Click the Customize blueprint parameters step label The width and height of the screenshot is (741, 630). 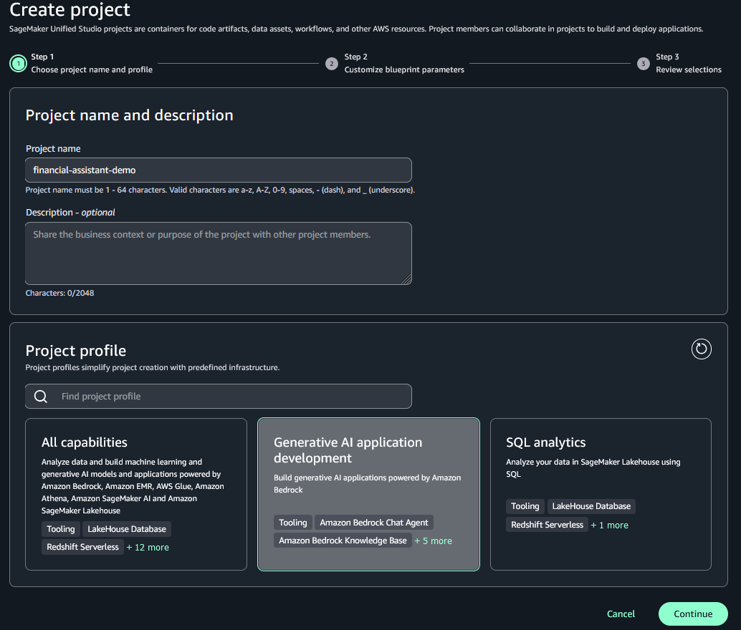coord(405,69)
